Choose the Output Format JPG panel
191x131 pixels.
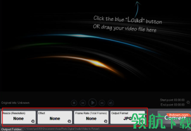tap(128, 117)
